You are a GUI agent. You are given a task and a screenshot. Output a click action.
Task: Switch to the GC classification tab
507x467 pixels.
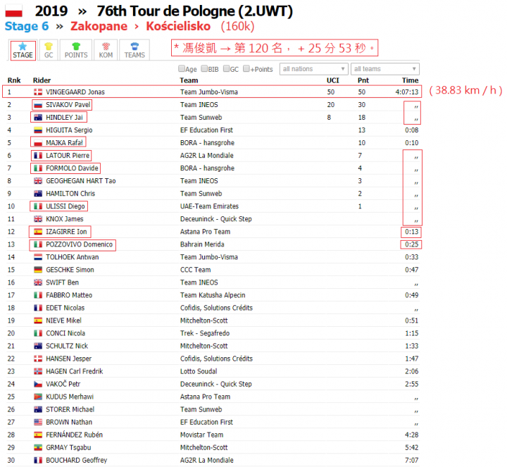pyautogui.click(x=49, y=51)
